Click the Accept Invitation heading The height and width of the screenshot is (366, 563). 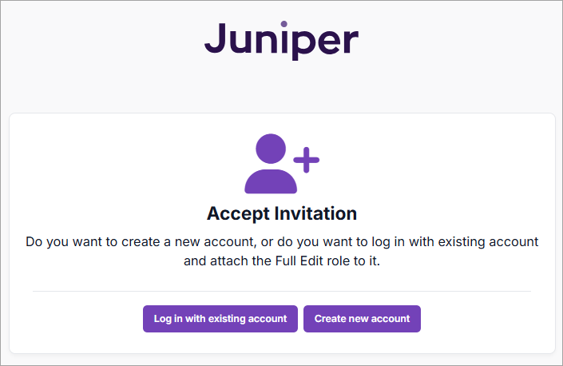pyautogui.click(x=281, y=213)
